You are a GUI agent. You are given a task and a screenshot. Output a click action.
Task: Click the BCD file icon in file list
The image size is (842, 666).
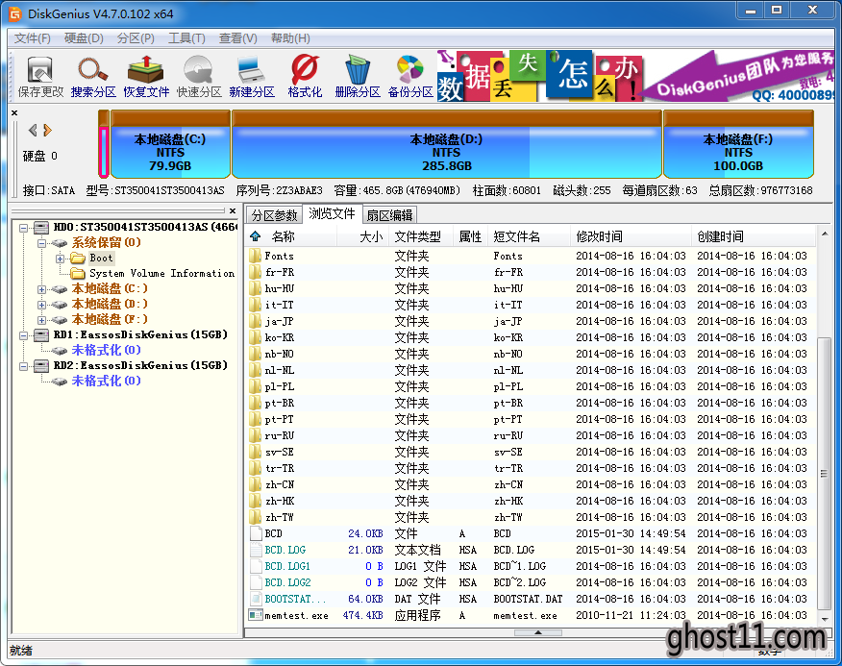click(x=256, y=533)
